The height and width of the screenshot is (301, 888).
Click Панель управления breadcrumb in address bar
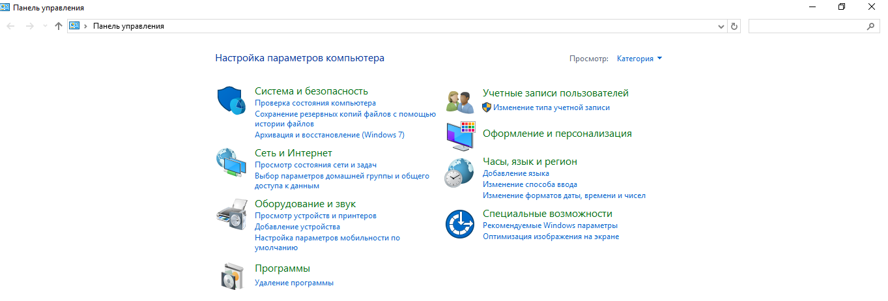[128, 26]
